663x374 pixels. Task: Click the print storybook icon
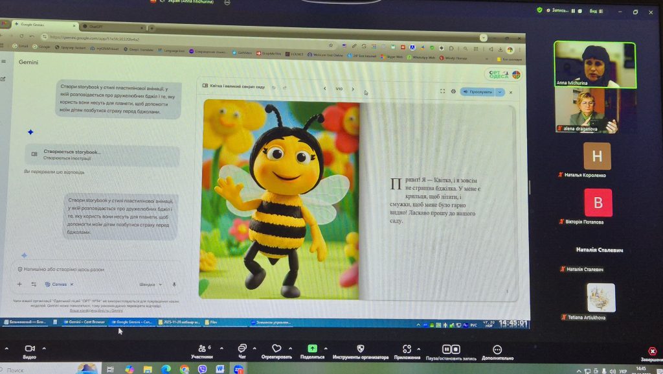453,91
